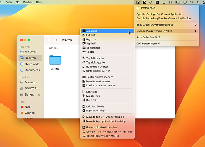Screen dimensions: 205x147
Task: Open the Window menu
Action: tap(28, 2)
